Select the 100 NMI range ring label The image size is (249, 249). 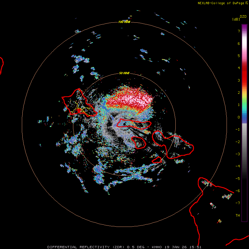(x=124, y=22)
